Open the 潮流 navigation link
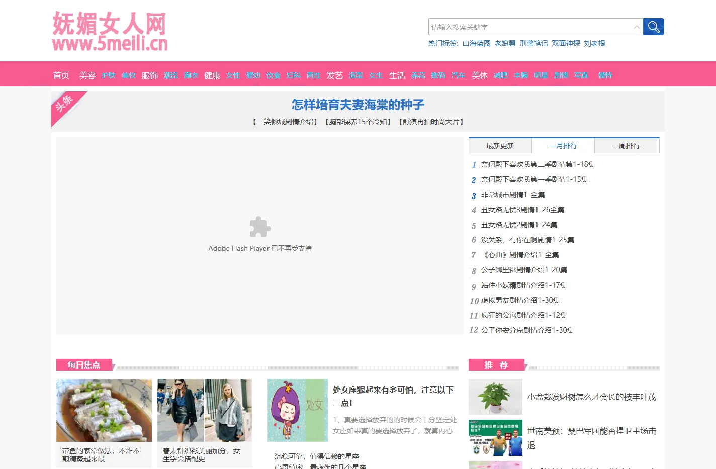716x469 pixels. point(170,75)
